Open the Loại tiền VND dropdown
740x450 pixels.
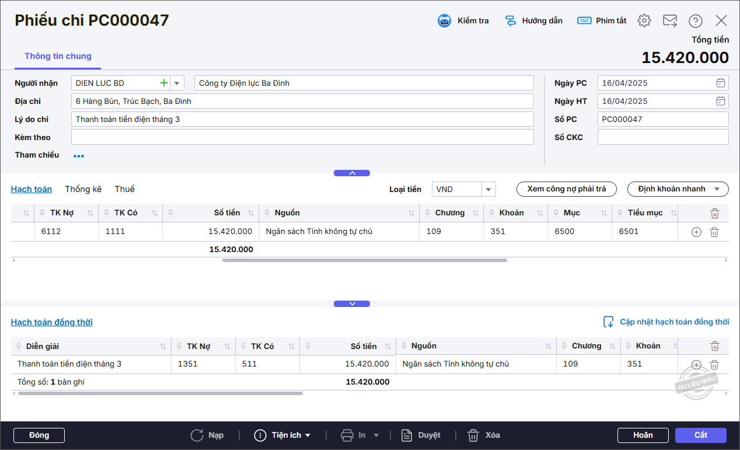(488, 189)
